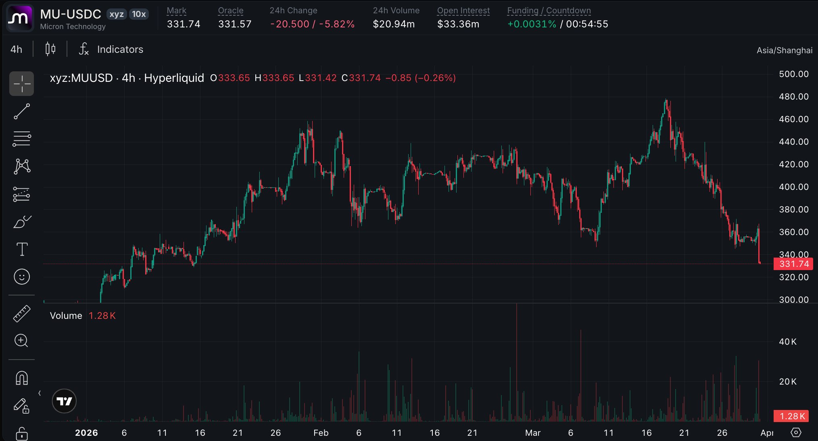This screenshot has width=818, height=441.
Task: Collapse the drawing toolbar arrow
Action: point(40,393)
